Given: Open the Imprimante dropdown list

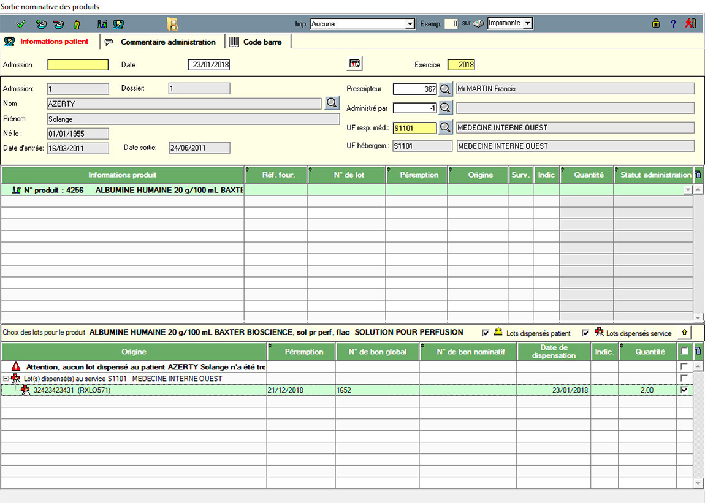Looking at the screenshot, I should coord(527,23).
